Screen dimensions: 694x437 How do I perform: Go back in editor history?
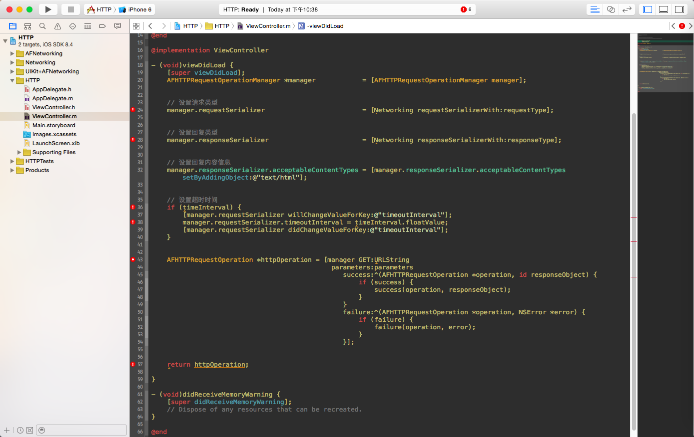(150, 26)
